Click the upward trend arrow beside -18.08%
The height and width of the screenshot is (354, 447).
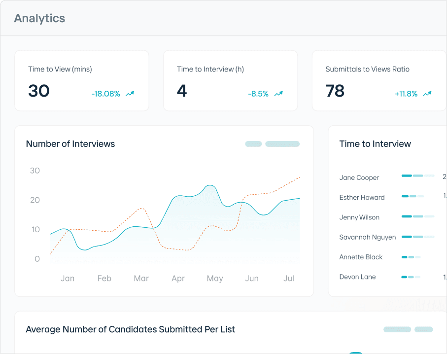[x=129, y=94]
